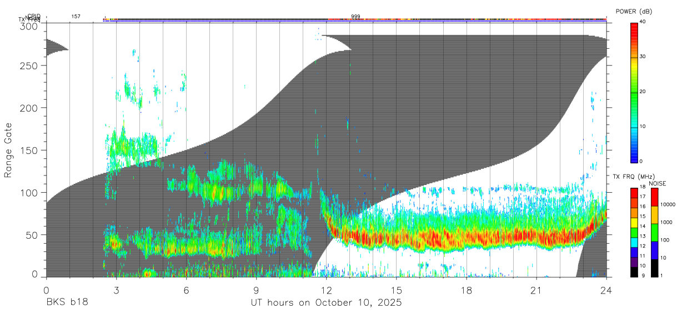Click the 15 tick label on the UT hours axis
The width and height of the screenshot is (682, 314).
pos(397,290)
